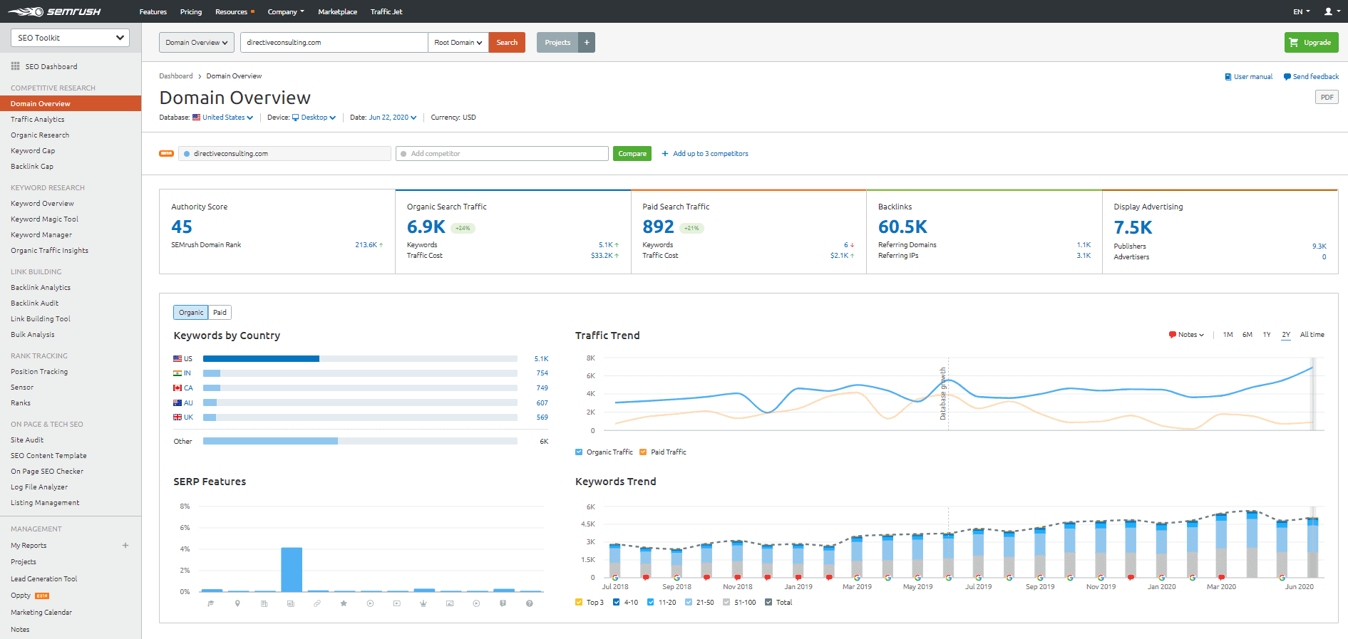1348x639 pixels.
Task: Click the US flag in Keywords by Country
Action: click(x=177, y=359)
